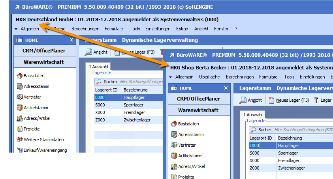Click Lager hammer toolbar icon in Berta Becker window

pos(316,101)
